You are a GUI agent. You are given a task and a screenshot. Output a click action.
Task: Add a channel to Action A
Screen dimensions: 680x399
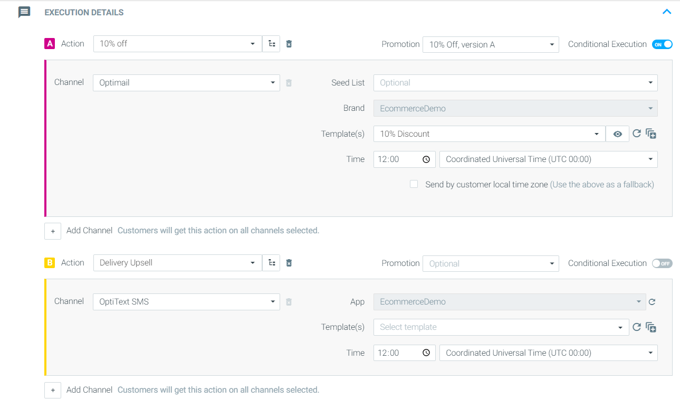pyautogui.click(x=52, y=231)
